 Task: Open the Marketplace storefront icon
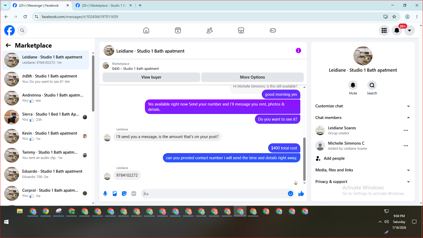[241, 30]
